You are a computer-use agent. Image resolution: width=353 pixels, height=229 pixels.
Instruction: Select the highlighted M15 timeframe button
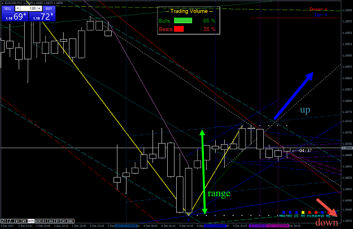(x=31, y=221)
